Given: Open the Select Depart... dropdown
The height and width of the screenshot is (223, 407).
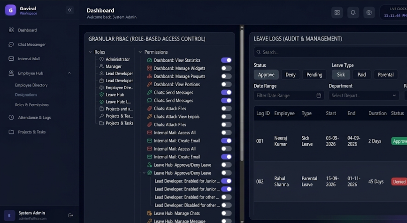Looking at the screenshot, I should coord(364,96).
